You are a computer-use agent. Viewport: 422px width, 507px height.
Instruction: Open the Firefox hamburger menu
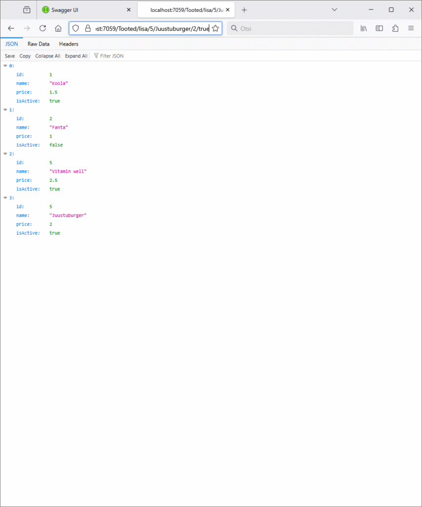point(411,28)
